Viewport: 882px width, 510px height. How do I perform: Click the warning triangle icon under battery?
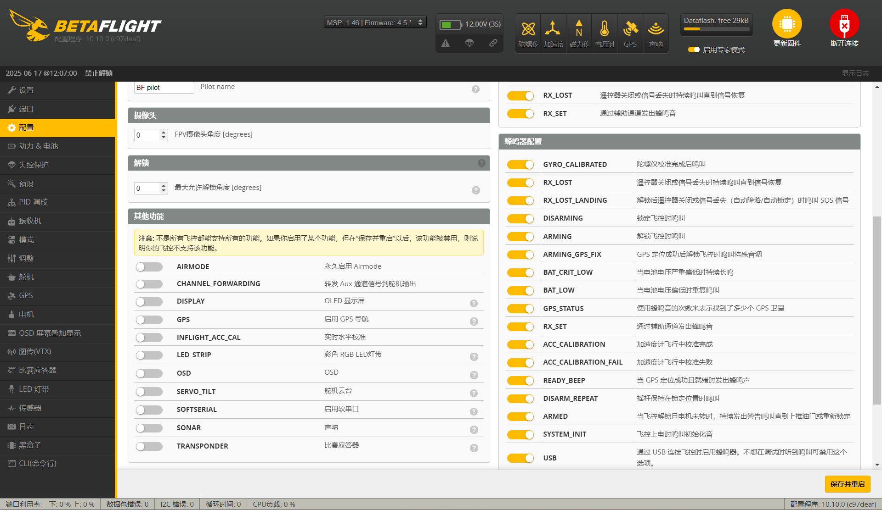(x=446, y=43)
